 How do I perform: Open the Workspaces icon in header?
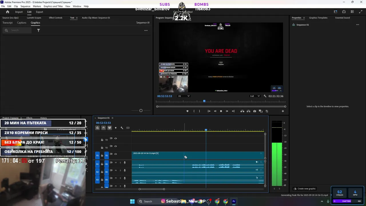[335, 12]
